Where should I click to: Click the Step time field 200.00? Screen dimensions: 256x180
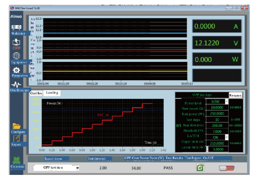pos(217,125)
